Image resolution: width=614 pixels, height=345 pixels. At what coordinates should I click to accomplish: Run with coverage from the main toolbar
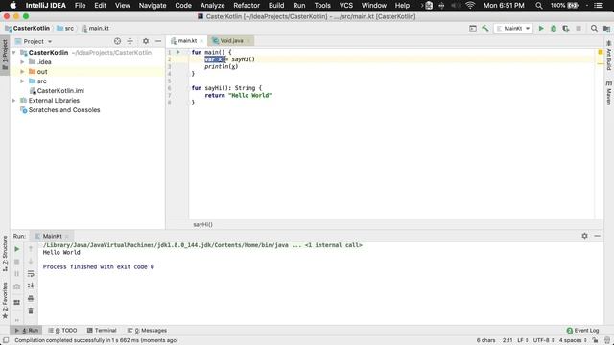[566, 28]
